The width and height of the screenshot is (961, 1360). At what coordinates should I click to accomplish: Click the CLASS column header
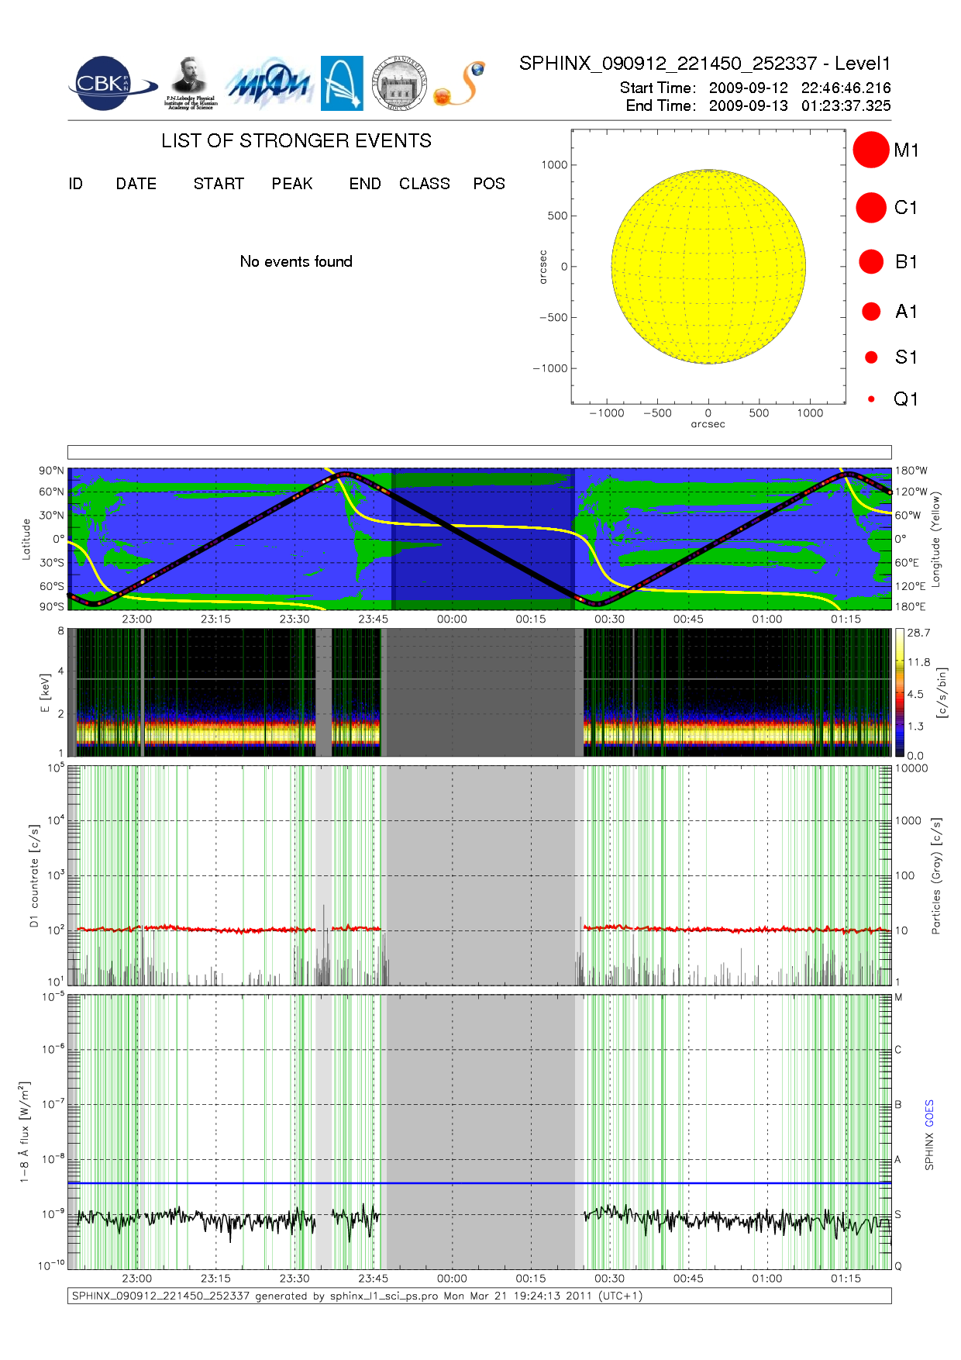(x=424, y=184)
